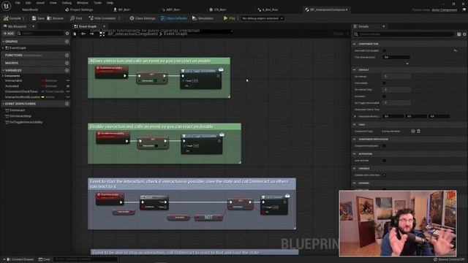The image size is (468, 263).
Task: Add a new macro in MACROS section
Action: 67,63
